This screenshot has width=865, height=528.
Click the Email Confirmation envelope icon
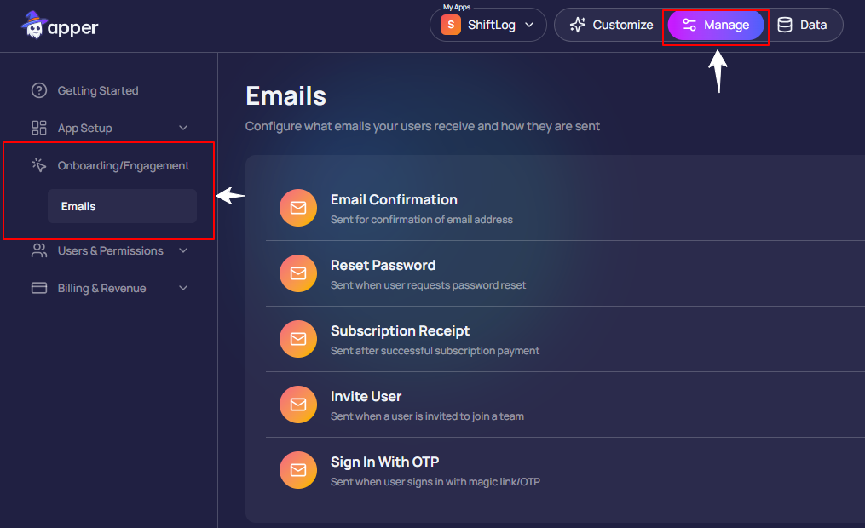click(298, 209)
